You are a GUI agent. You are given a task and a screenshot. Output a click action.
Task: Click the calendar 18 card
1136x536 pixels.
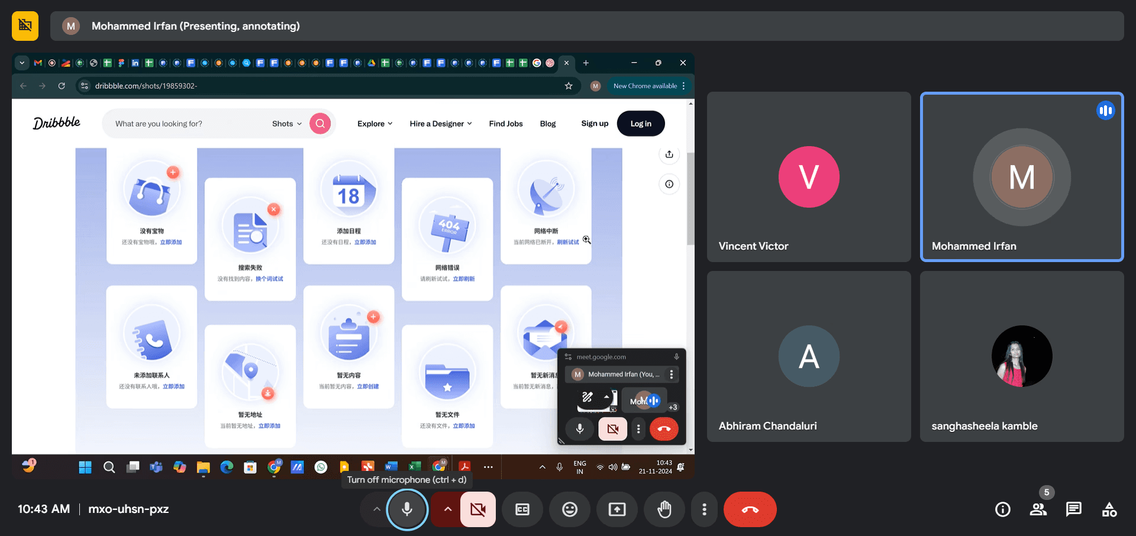(348, 206)
